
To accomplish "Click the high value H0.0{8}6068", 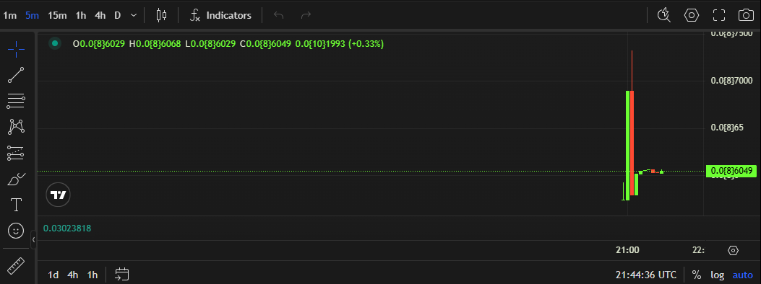I will click(x=155, y=43).
